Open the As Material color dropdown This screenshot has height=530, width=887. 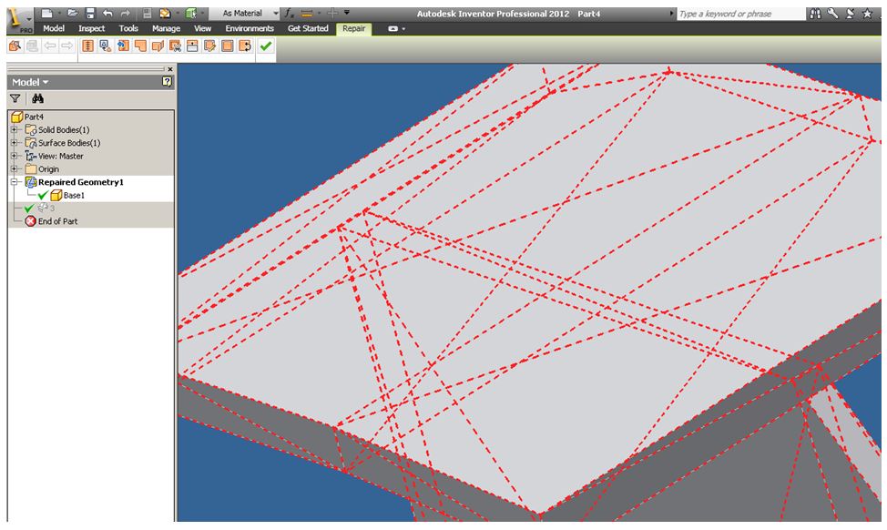pyautogui.click(x=276, y=13)
